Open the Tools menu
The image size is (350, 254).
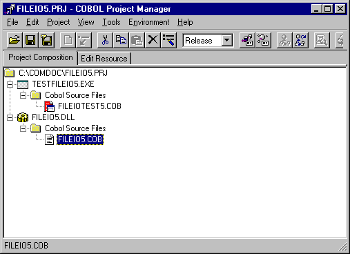(111, 22)
